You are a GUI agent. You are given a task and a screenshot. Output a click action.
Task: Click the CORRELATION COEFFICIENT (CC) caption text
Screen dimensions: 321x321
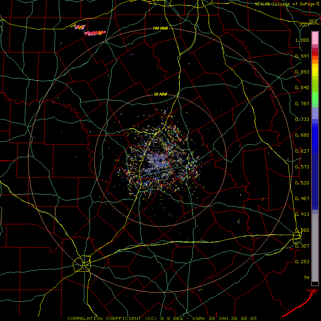112,319
